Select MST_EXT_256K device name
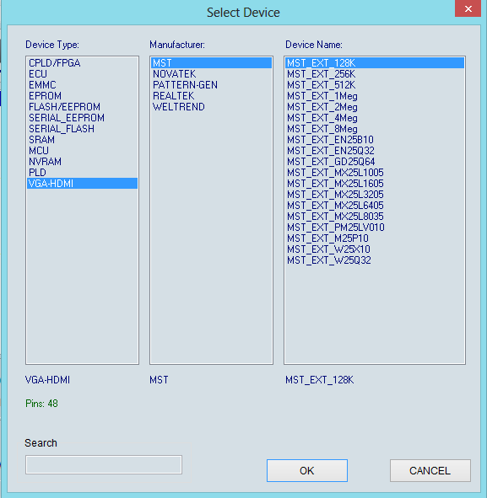 coord(375,74)
